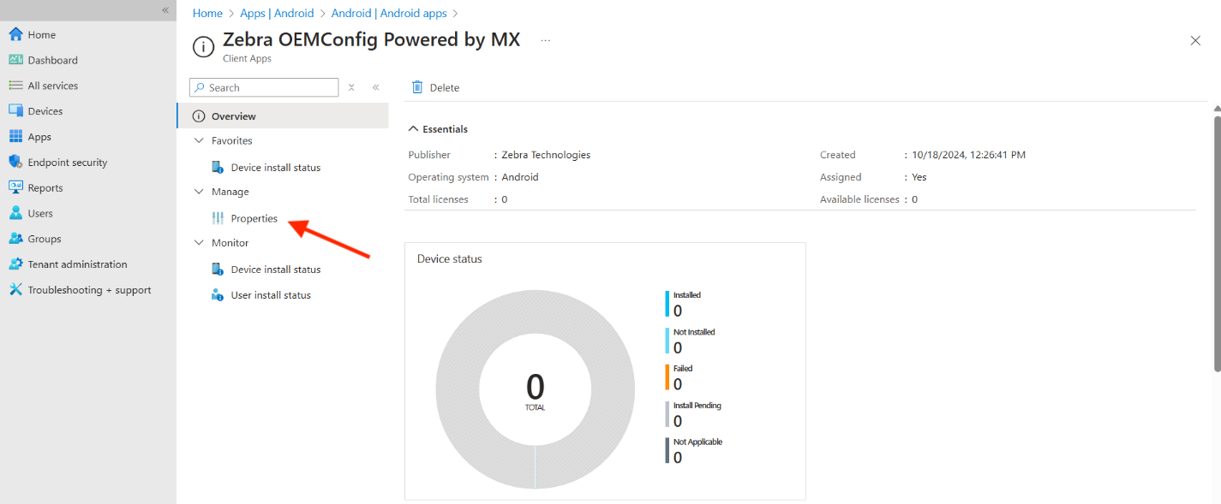Collapse the Essentials section
The height and width of the screenshot is (504, 1221).
[414, 129]
